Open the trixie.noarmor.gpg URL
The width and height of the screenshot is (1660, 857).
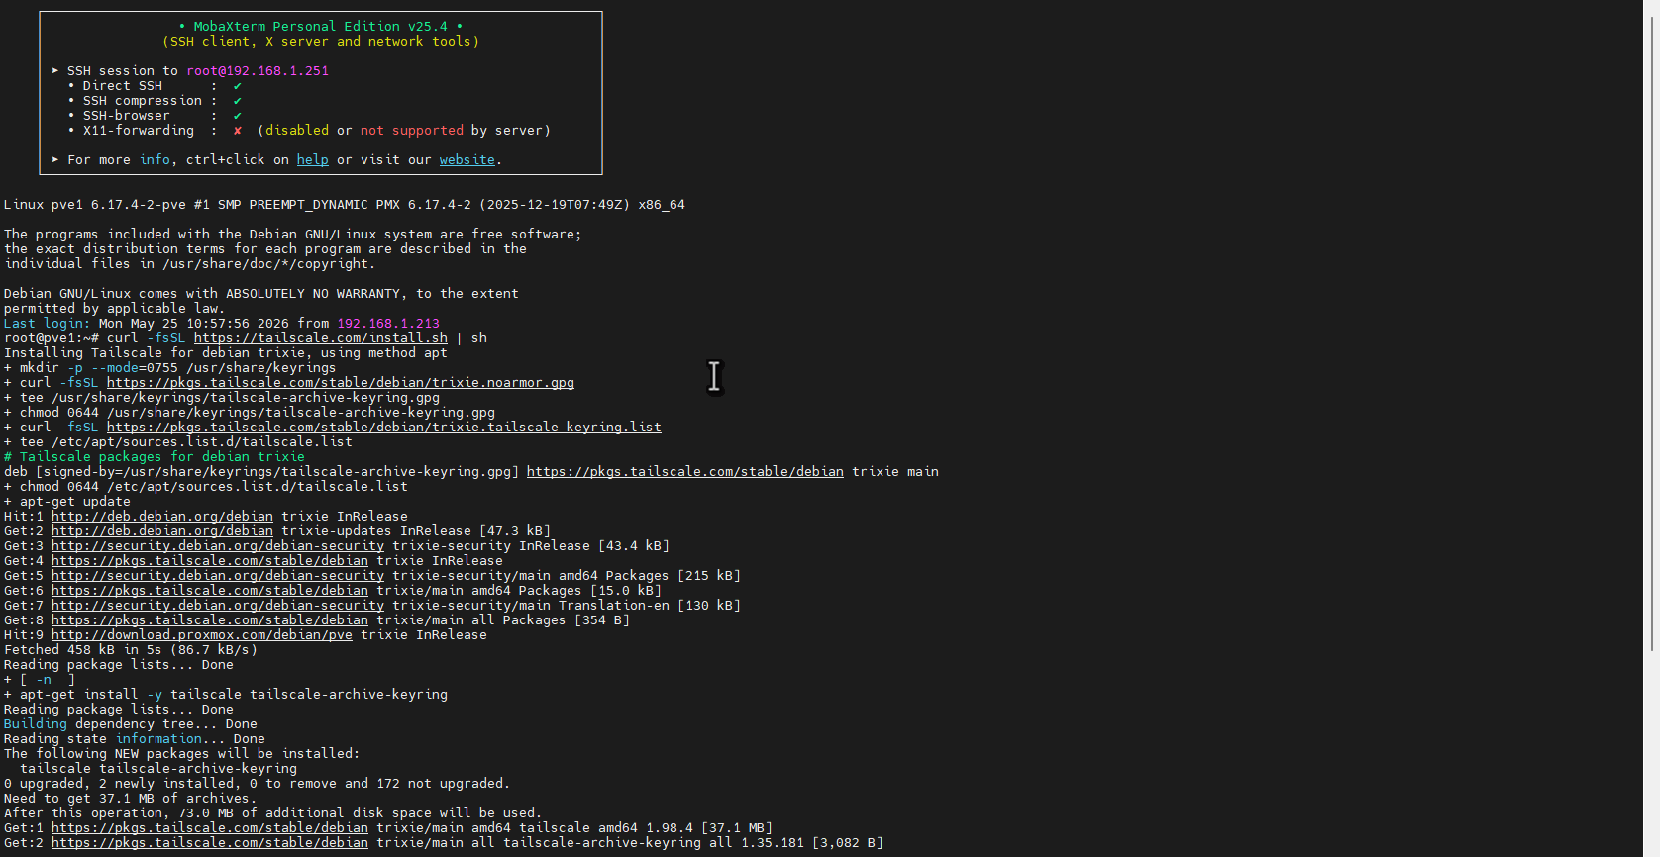pyautogui.click(x=341, y=383)
